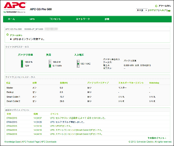The image size is (174, 146).
Task: Click the 100.0 % battery value
Action: pyautogui.click(x=29, y=62)
